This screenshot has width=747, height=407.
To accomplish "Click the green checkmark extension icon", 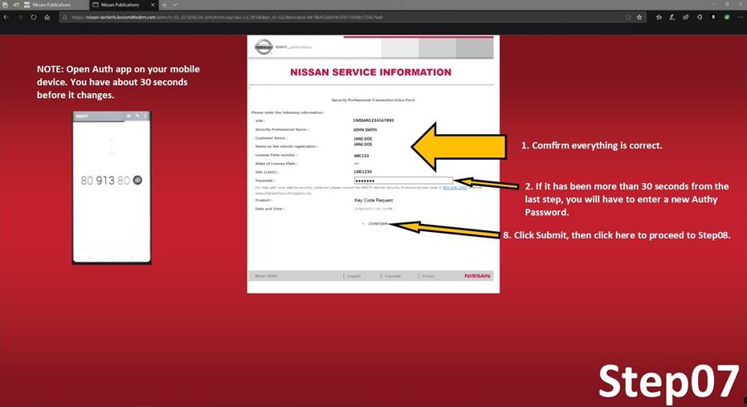I will [726, 17].
